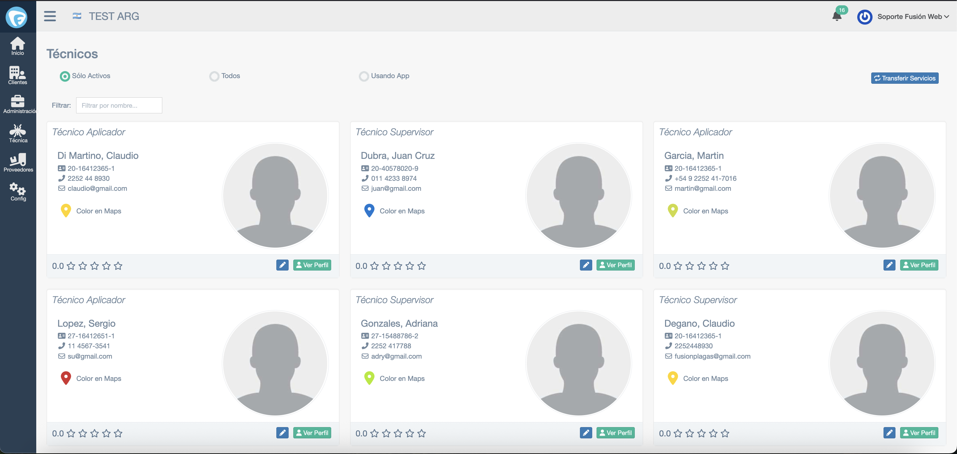The width and height of the screenshot is (957, 454).
Task: Click email claudio@gmail.com
Action: pyautogui.click(x=97, y=188)
